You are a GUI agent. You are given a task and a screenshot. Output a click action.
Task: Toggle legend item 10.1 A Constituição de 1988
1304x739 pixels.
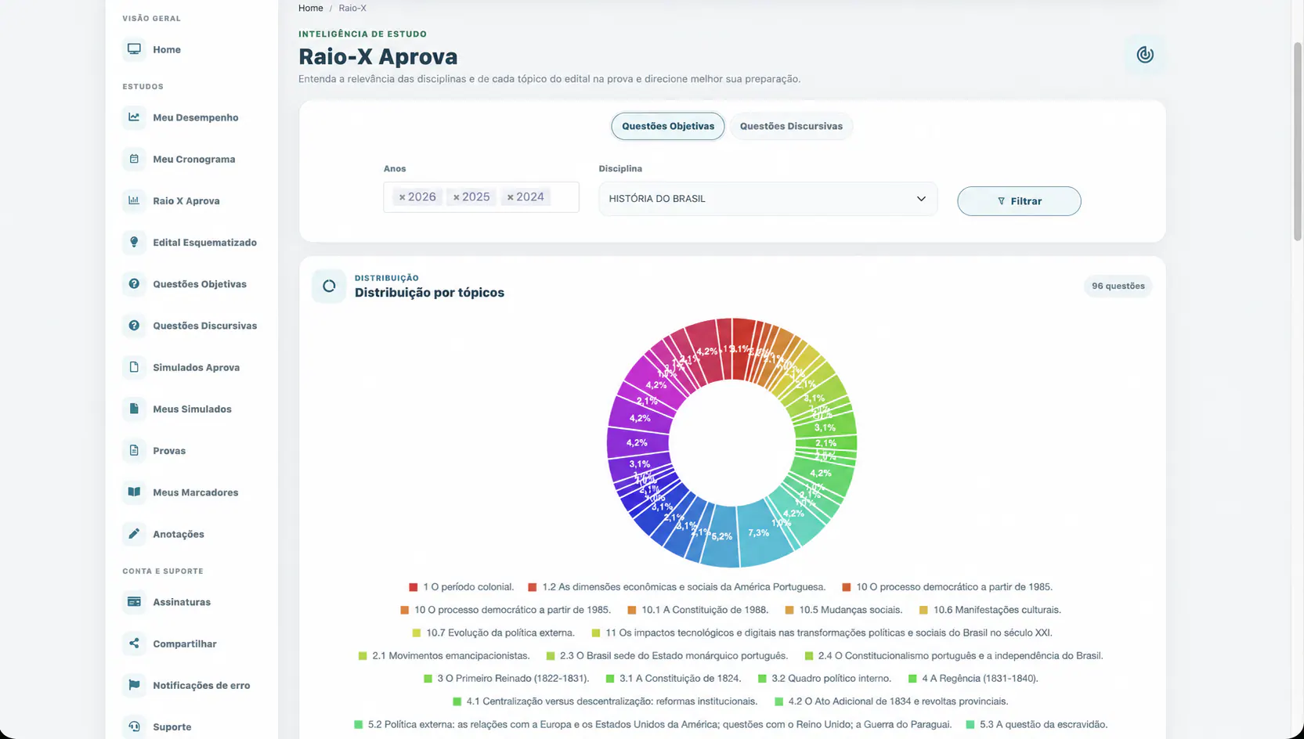click(698, 610)
